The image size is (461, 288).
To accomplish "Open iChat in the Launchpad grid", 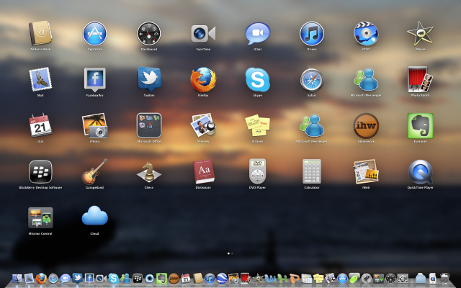I will click(x=258, y=34).
